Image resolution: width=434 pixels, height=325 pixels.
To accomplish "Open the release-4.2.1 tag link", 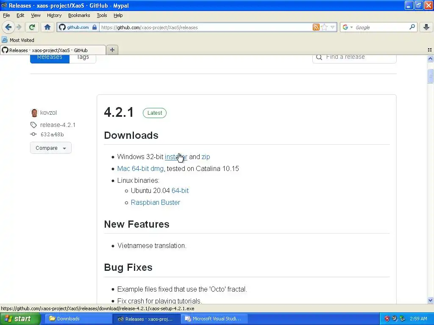I will [58, 125].
